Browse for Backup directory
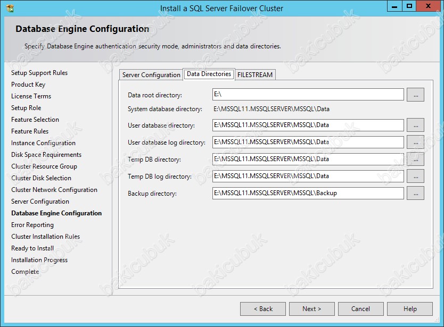 pyautogui.click(x=415, y=193)
